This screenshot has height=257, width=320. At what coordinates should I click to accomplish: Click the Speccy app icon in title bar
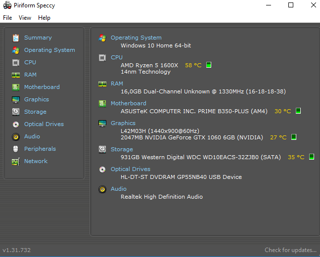(7, 5)
